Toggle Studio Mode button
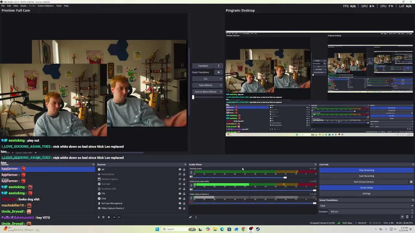This screenshot has height=233, width=415. coord(366,188)
